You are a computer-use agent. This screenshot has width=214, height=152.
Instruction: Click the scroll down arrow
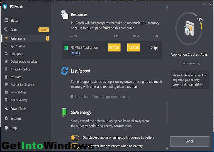[x=167, y=148]
